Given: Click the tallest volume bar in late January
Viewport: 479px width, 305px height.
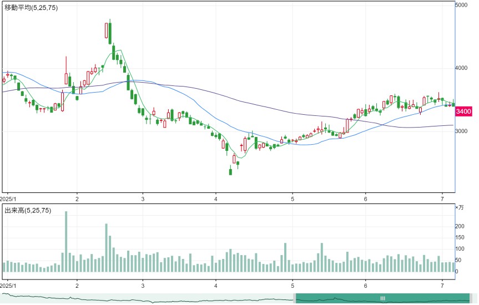Looking at the screenshot, I should pos(66,241).
